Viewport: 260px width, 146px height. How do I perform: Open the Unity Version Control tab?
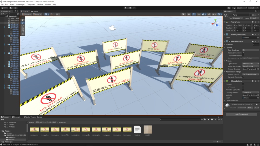(x=33, y=117)
